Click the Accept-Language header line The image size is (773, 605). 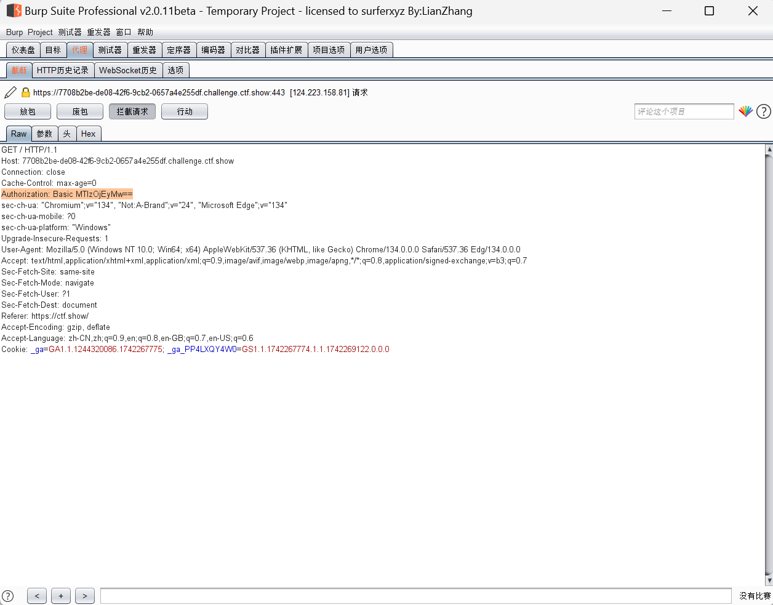[127, 338]
